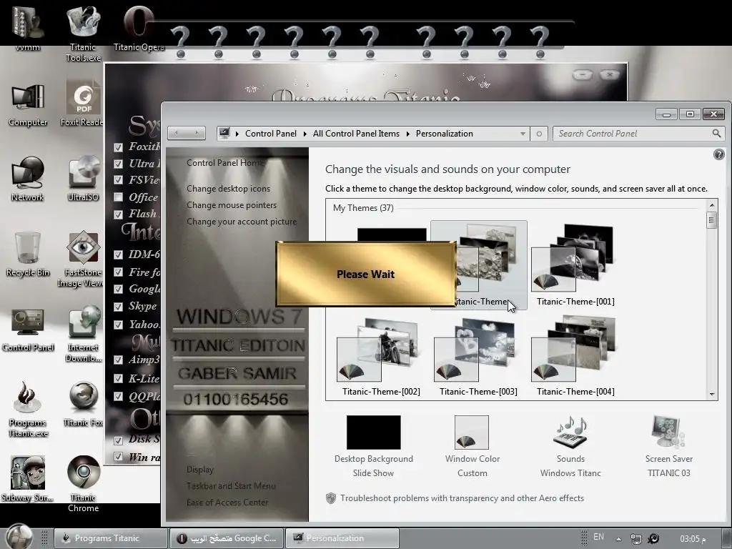Toggle the Fire fox checkbox in Programs Titanic
This screenshot has height=549, width=732.
pos(118,272)
